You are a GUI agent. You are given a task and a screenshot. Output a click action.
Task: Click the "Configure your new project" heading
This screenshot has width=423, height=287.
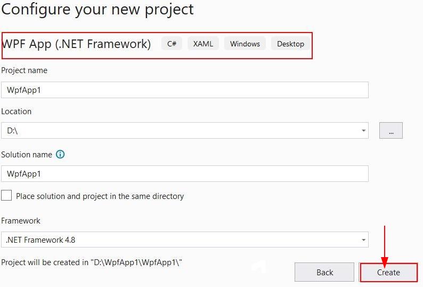tap(98, 9)
